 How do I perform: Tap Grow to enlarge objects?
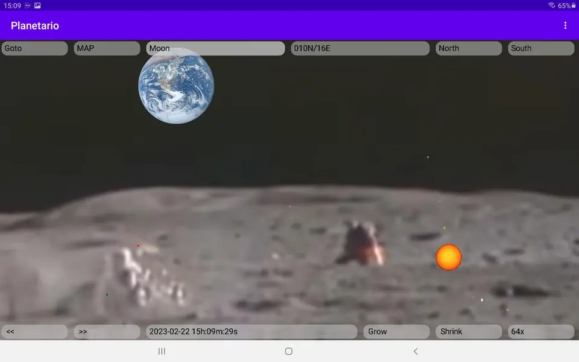click(397, 332)
